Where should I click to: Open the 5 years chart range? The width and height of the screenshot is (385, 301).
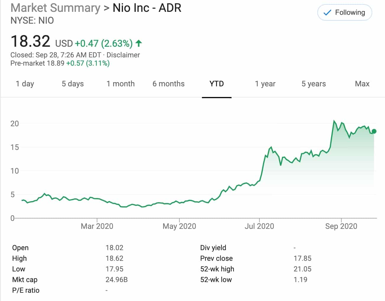[x=314, y=84]
